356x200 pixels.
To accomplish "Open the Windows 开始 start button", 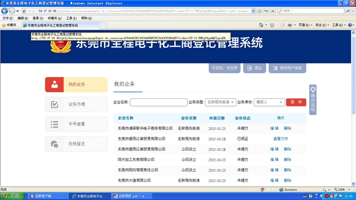I will point(13,196).
